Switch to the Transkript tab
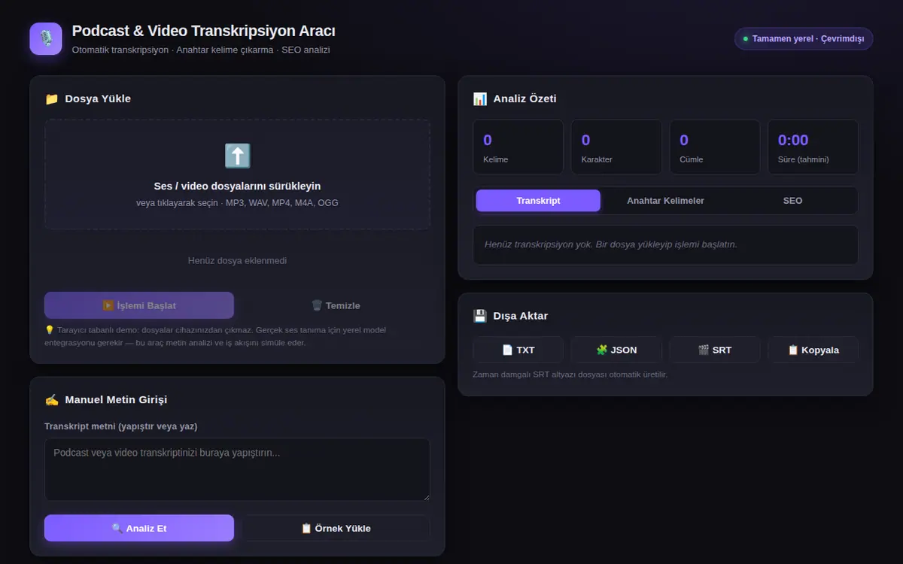This screenshot has height=564, width=903. click(x=538, y=201)
